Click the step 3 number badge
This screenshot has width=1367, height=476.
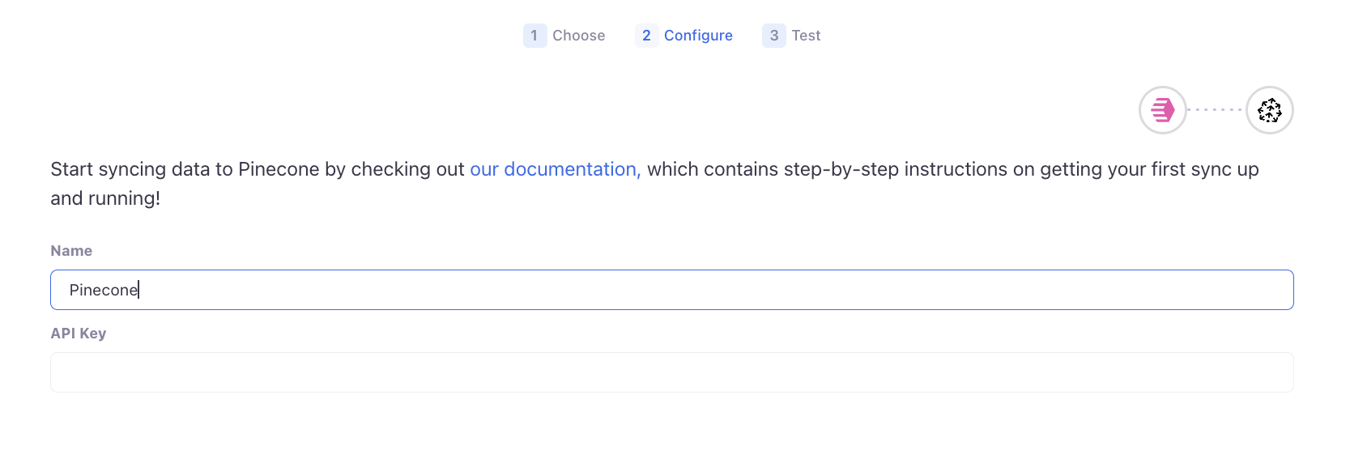point(774,36)
